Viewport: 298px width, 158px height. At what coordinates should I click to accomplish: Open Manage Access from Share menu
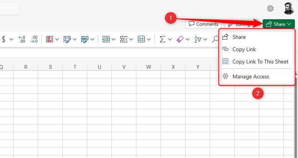[257, 77]
